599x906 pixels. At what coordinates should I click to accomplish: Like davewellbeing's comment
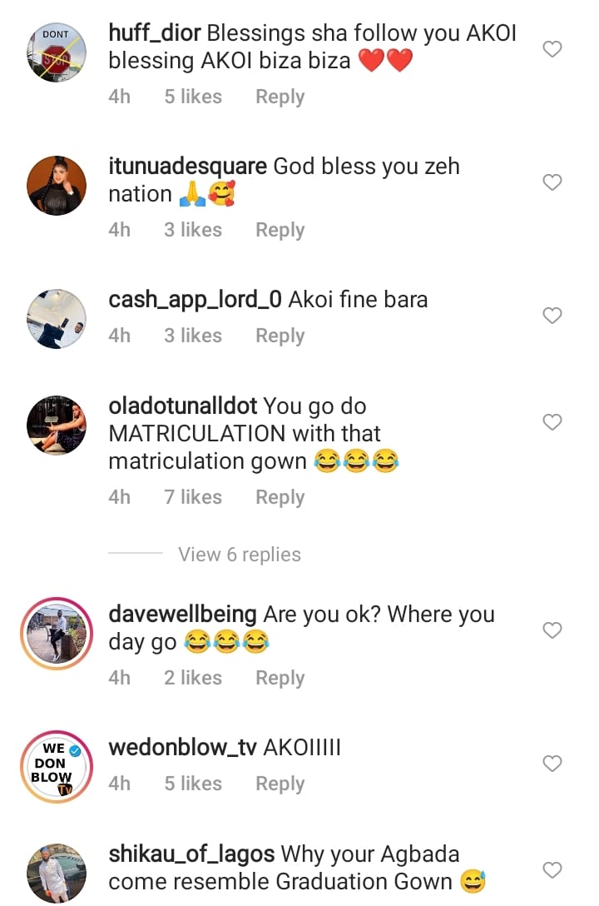(x=552, y=630)
